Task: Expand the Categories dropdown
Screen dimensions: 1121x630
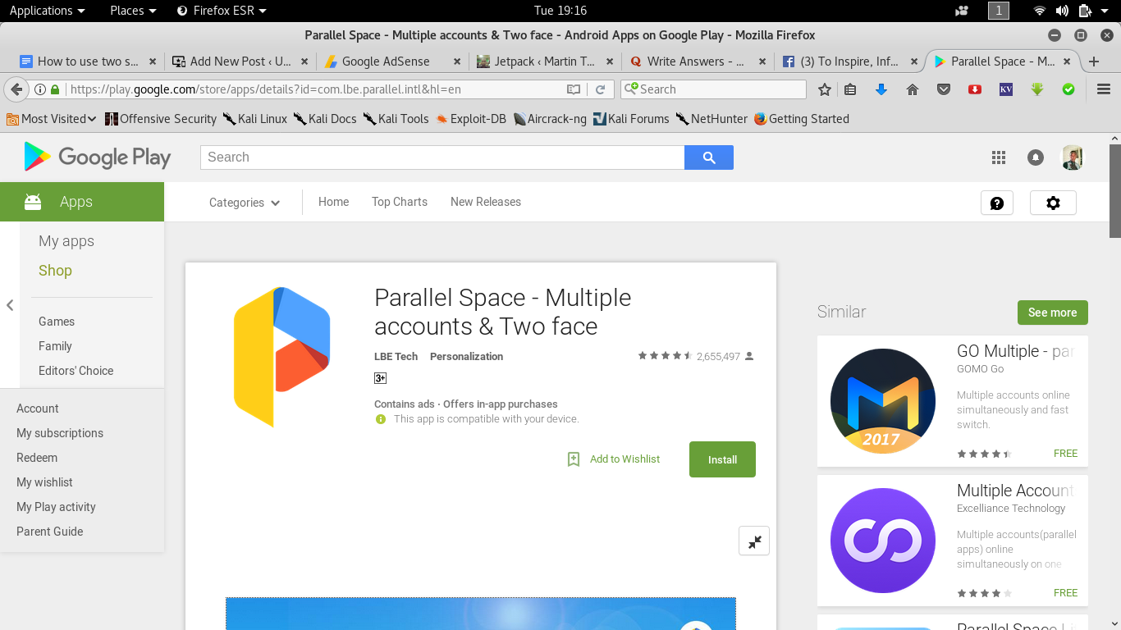Action: [x=245, y=203]
